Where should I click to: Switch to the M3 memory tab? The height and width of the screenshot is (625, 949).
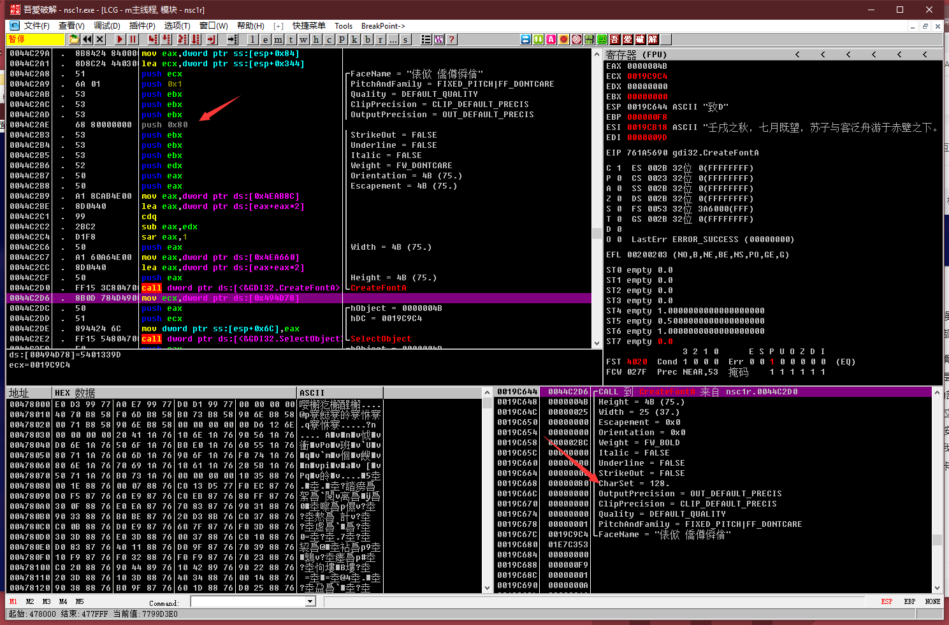coord(47,601)
